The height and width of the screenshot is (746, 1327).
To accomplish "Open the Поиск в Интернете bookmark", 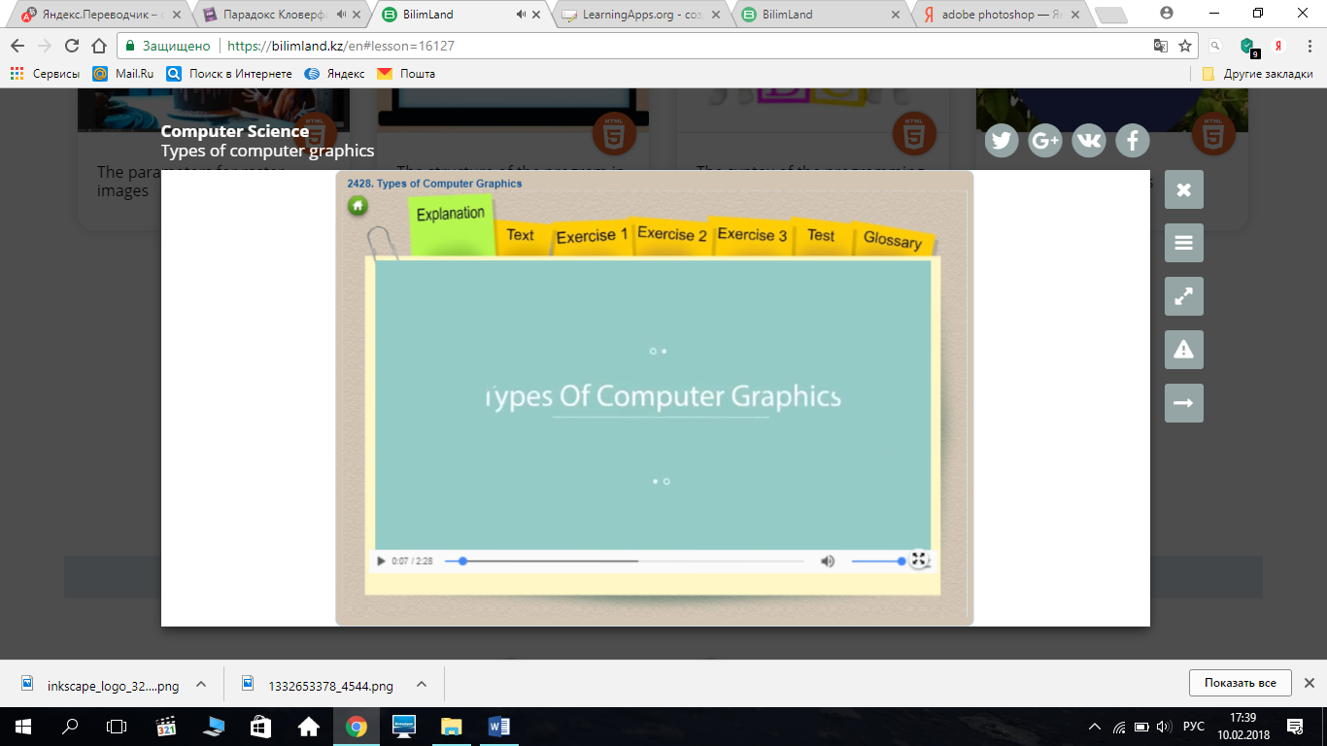I will [229, 74].
